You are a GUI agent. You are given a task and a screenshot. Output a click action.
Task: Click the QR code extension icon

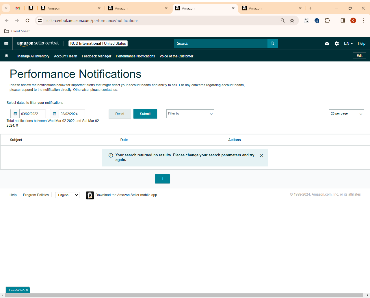pos(306,20)
